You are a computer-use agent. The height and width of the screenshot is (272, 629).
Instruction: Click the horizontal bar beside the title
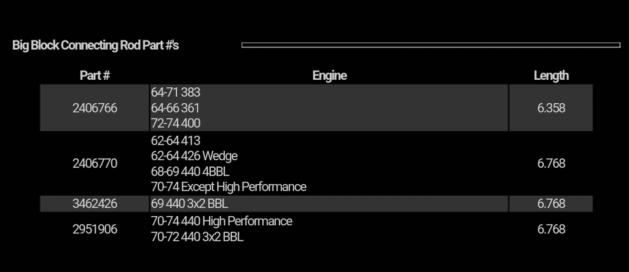pyautogui.click(x=431, y=45)
